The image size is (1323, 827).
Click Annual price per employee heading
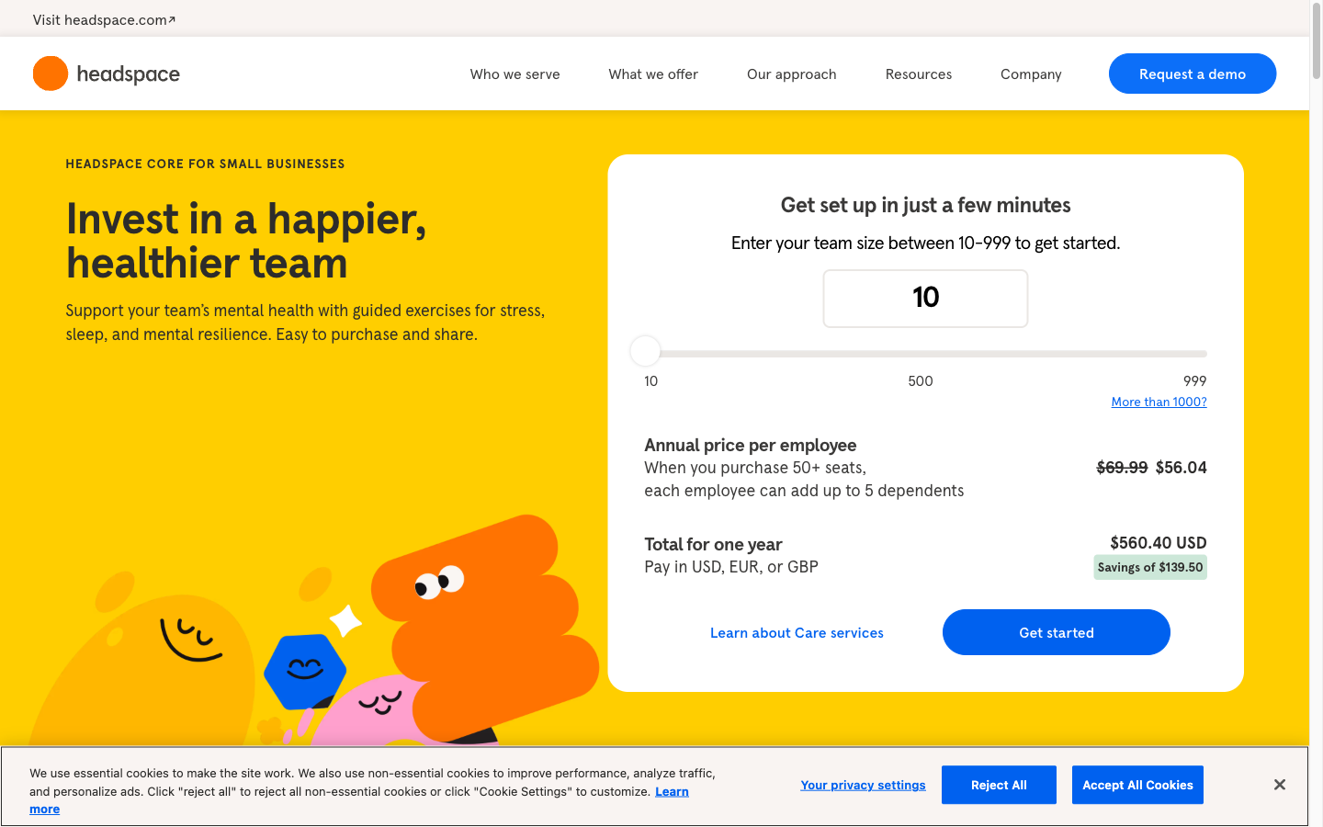[750, 446]
